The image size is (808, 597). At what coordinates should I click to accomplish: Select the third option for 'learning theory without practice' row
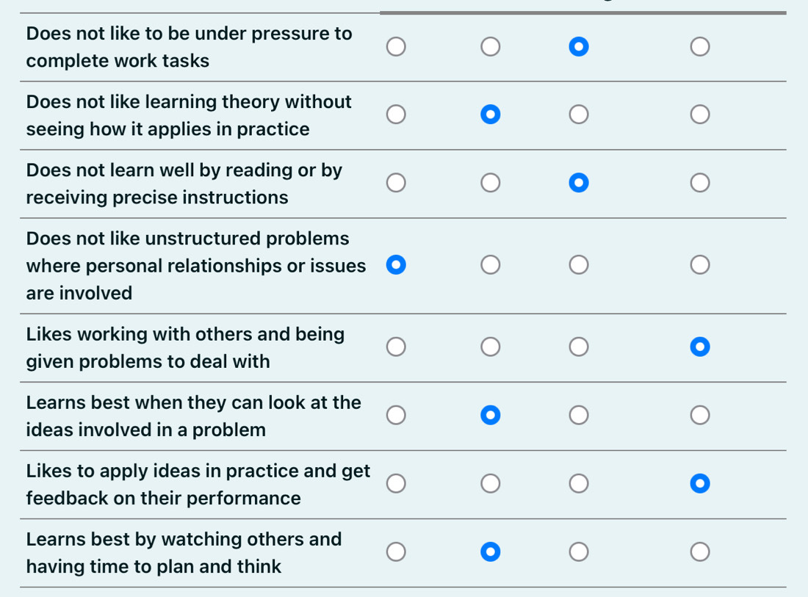pos(578,115)
